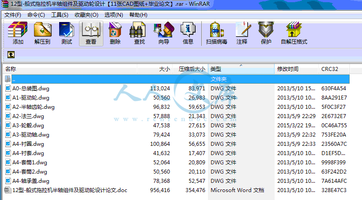Click the size value 47,538
Screen dimensions: 362x200
click(x=162, y=126)
